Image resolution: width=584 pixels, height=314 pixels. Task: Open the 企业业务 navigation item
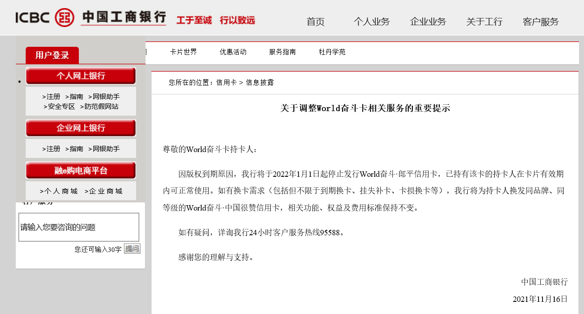tap(428, 22)
